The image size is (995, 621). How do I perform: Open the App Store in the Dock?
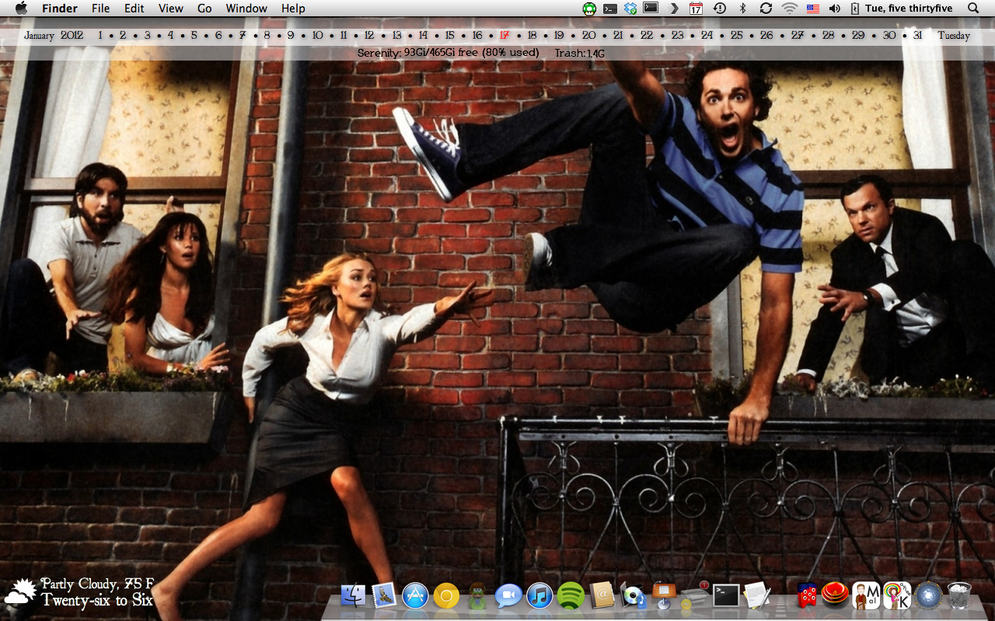click(415, 595)
